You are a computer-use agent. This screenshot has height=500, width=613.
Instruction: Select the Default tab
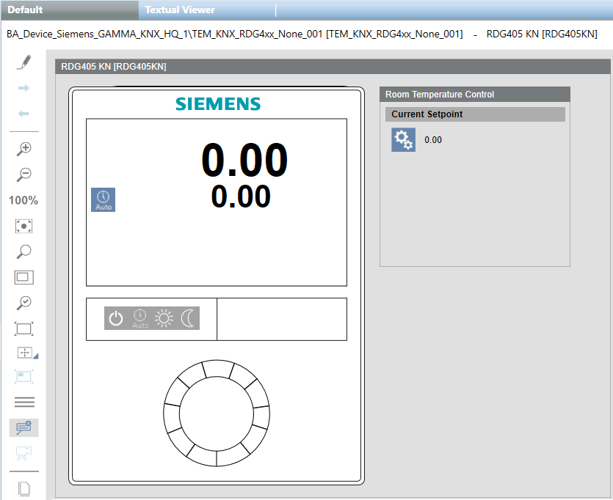(25, 10)
